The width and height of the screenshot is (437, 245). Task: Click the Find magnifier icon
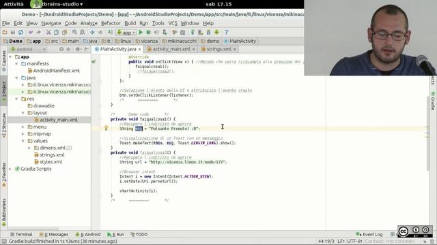pyautogui.click(x=74, y=32)
